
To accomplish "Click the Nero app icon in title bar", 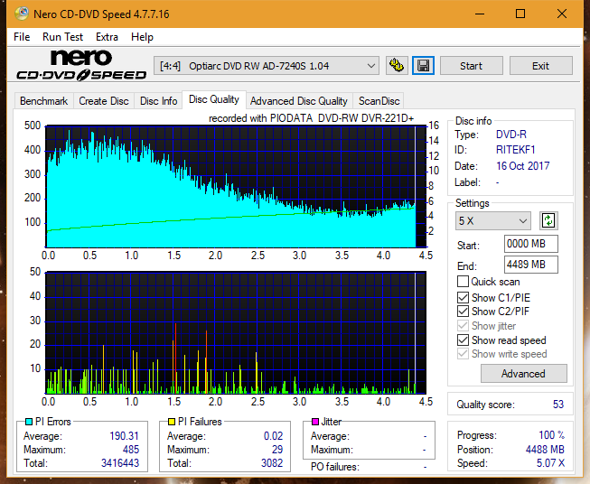I will 22,14.
